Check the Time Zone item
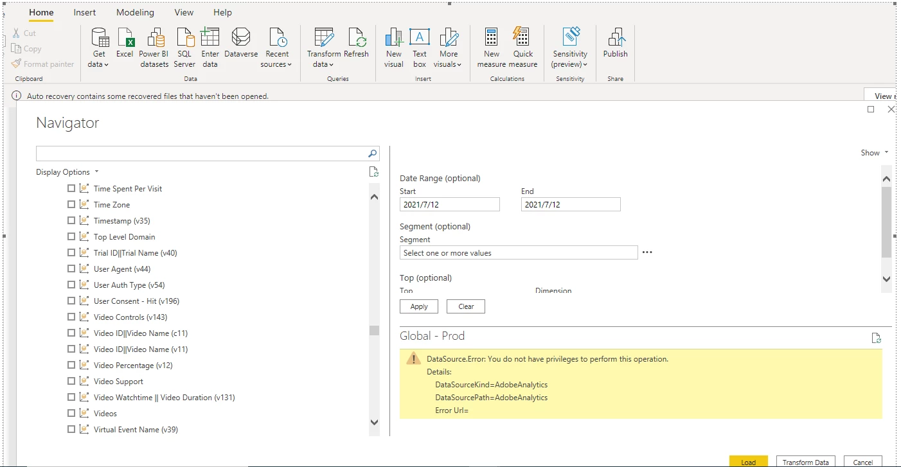 coord(71,204)
